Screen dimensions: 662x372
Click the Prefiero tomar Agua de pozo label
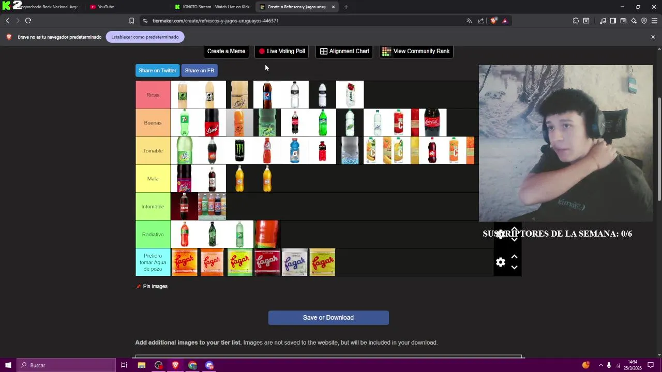coord(153,262)
